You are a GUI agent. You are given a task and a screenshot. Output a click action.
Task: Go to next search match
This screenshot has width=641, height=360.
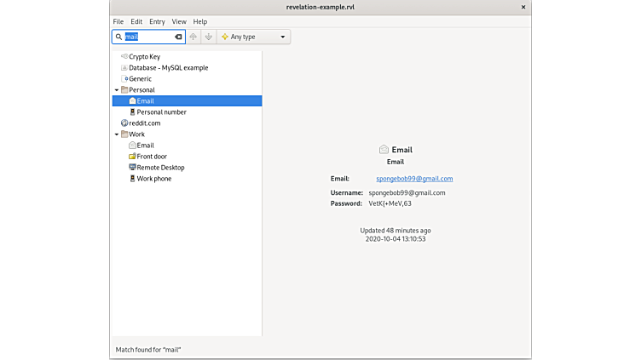208,37
